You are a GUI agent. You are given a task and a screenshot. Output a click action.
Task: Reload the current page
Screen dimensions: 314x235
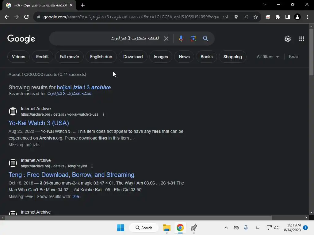click(26, 17)
